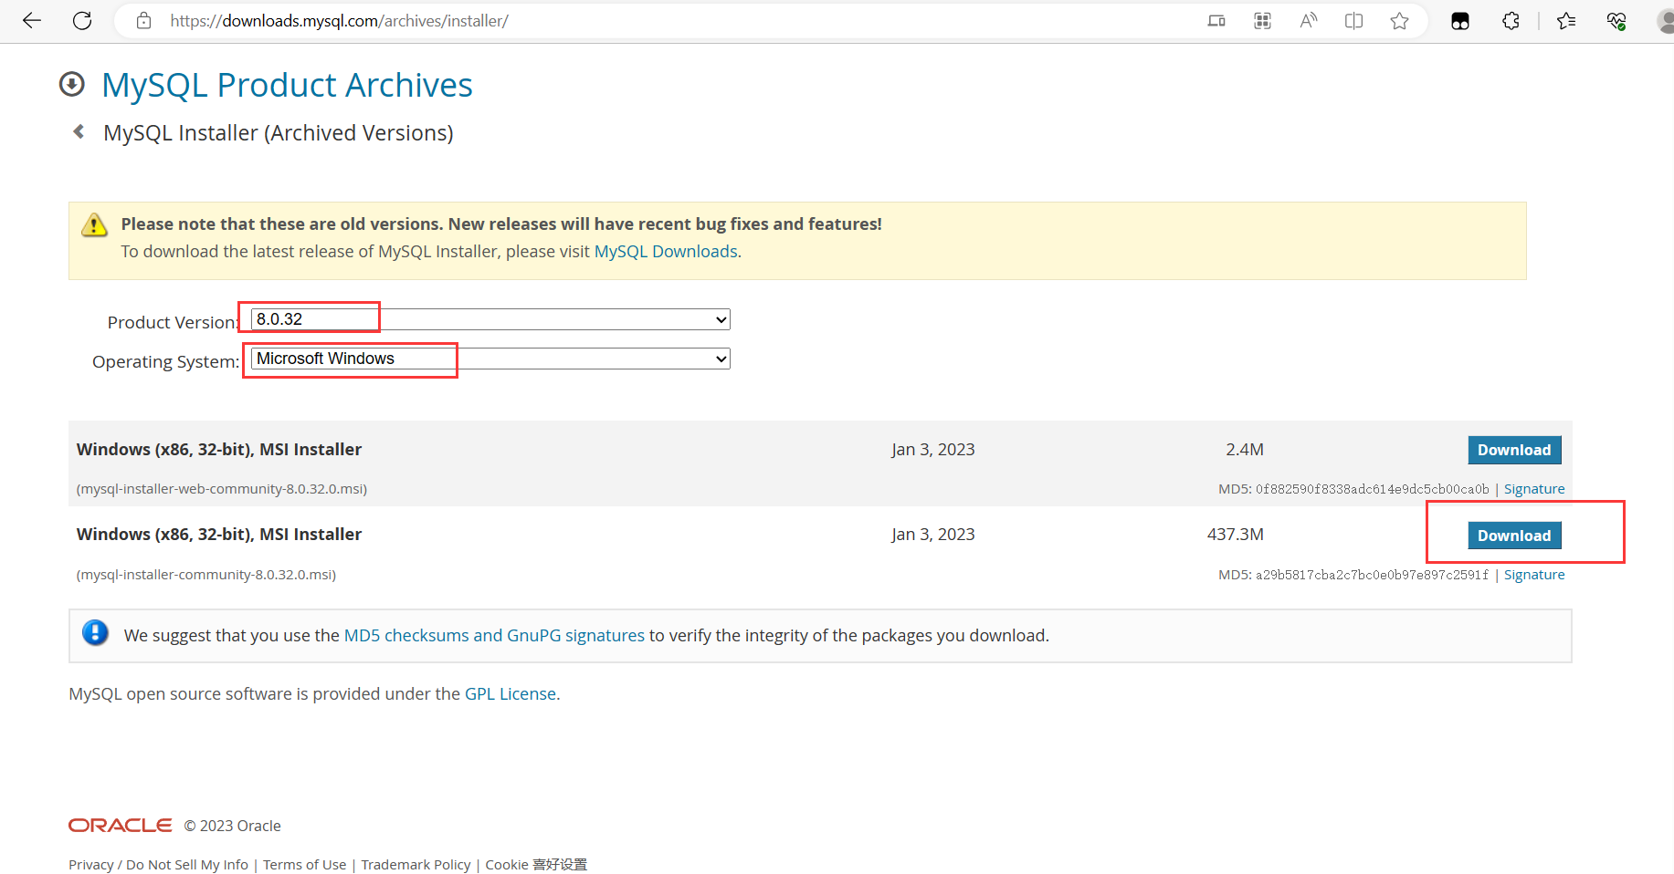Screen dimensions: 1674x874
Task: Open the MySQL Product Archives heading link
Action: tap(287, 85)
